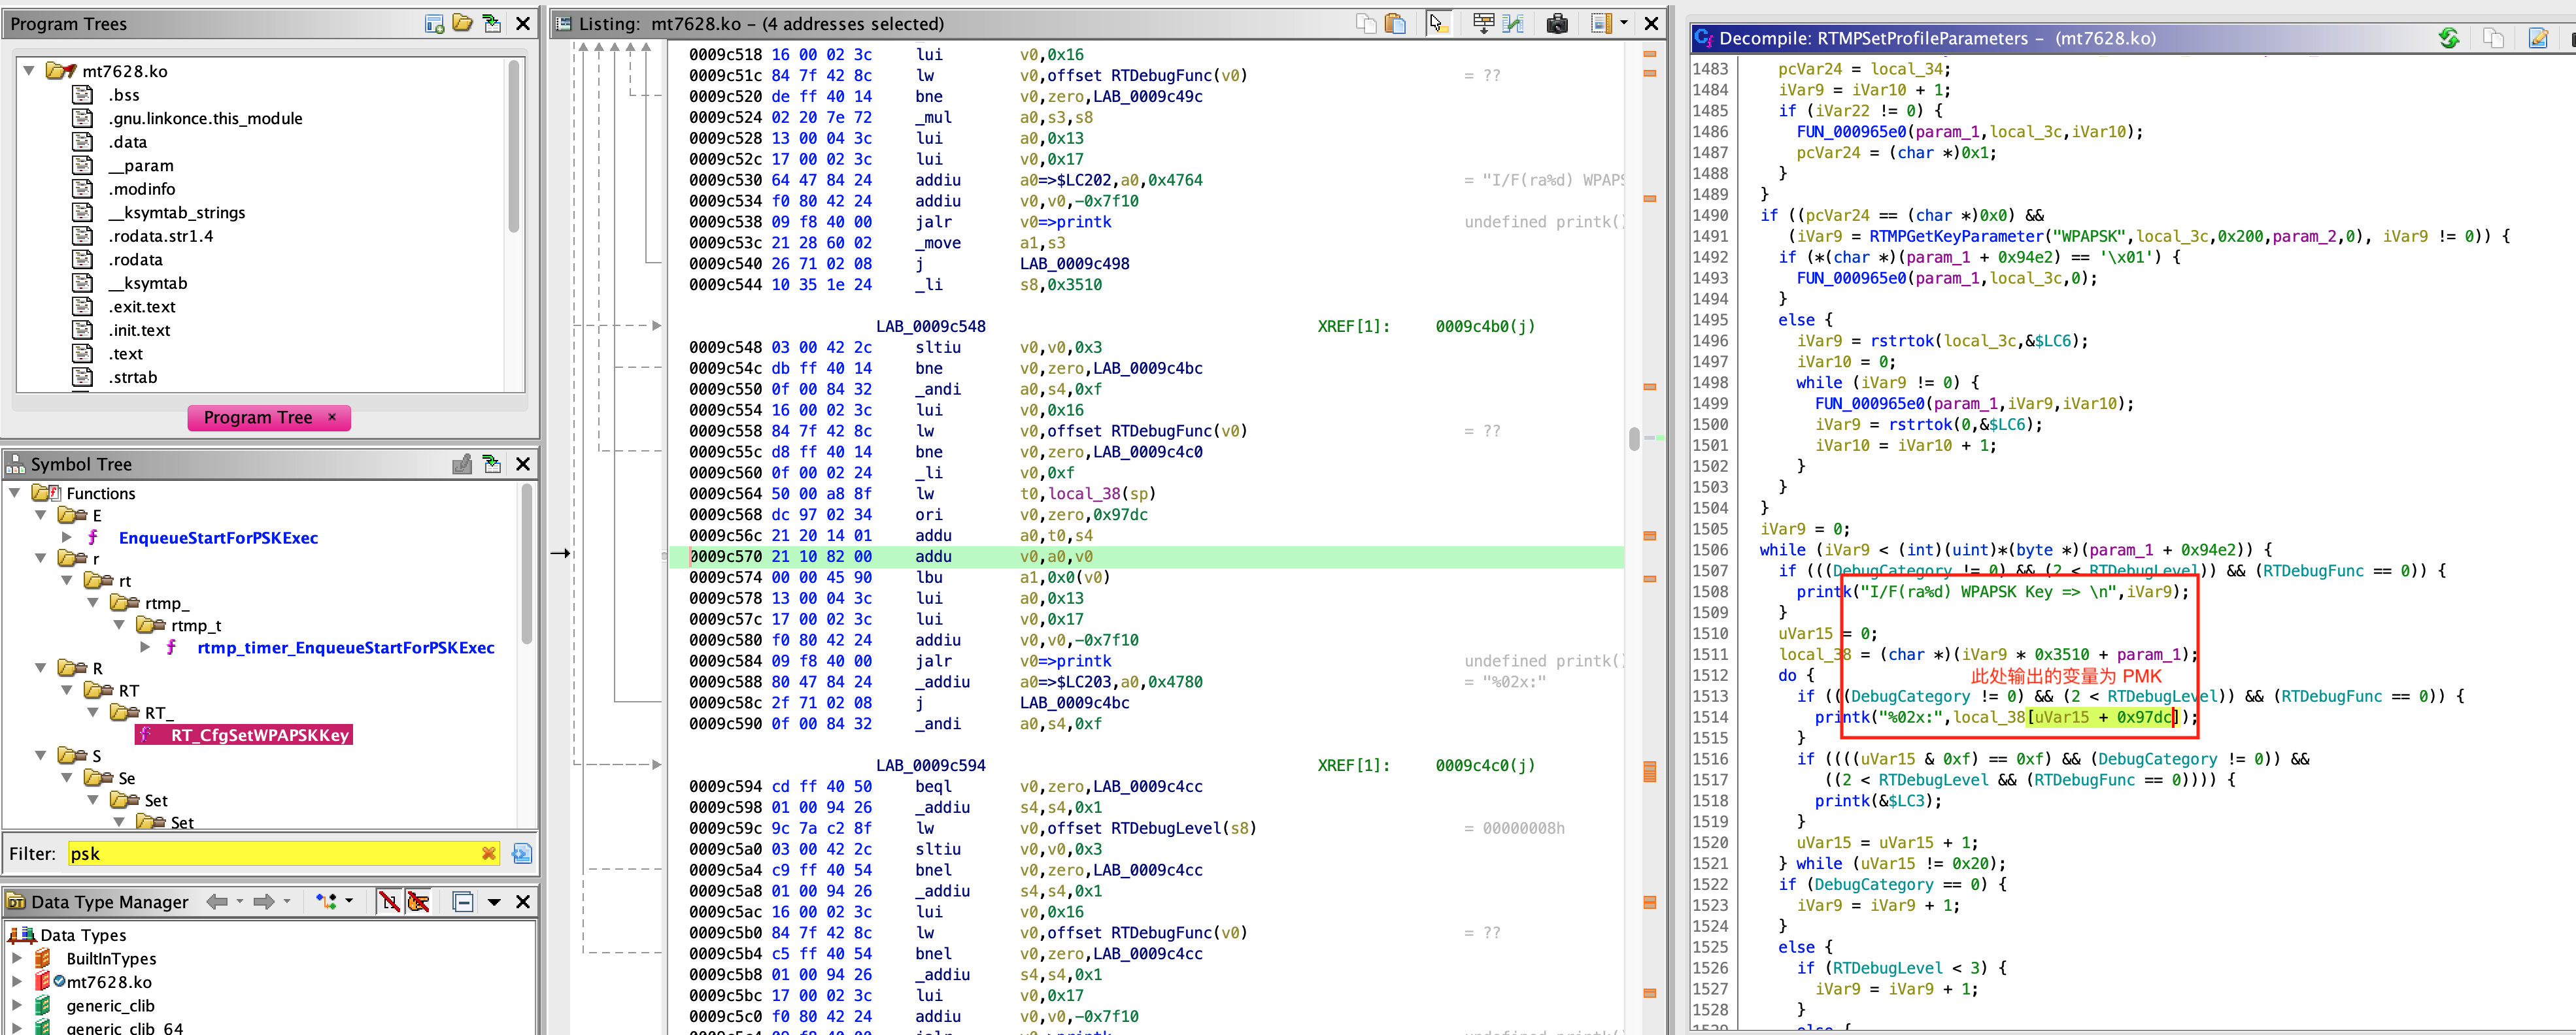Click the Symbol Tree configure icon
Image resolution: width=2576 pixels, height=1035 pixels.
coord(462,463)
